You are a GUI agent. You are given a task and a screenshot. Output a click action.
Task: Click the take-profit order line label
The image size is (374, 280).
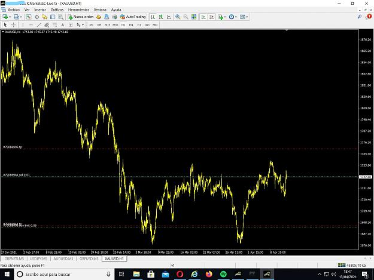pos(13,147)
